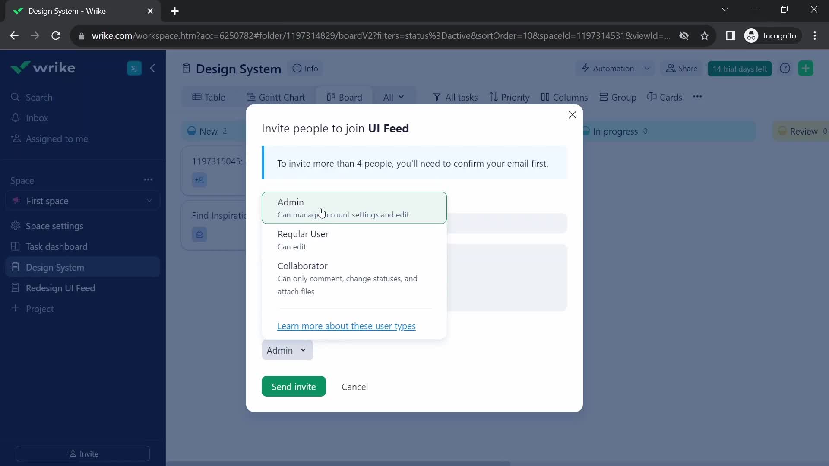Click the add assignee icon on 1197315045 card
This screenshot has width=829, height=466.
(x=199, y=180)
